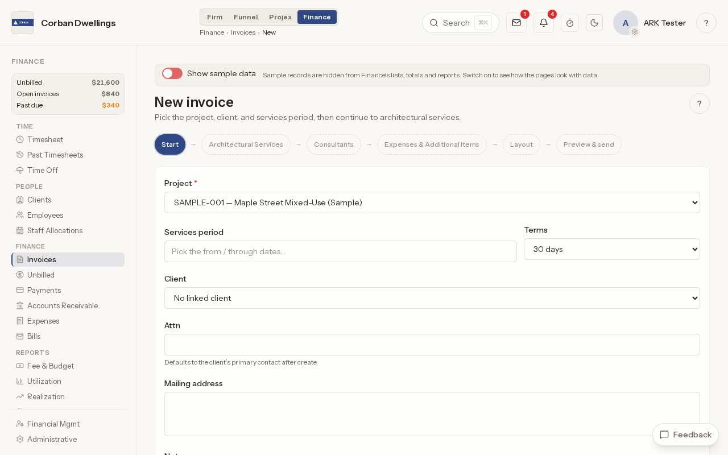Click the Utilization bar chart icon

point(20,381)
